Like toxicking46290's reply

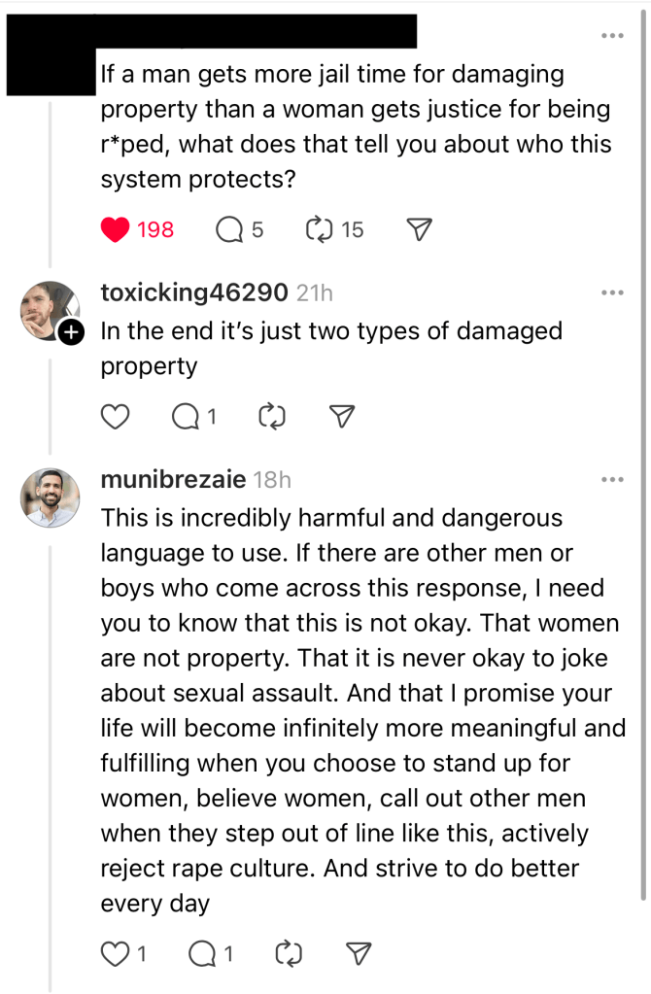click(x=116, y=417)
